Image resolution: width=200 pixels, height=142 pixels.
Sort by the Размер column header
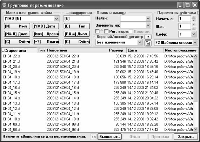(117, 50)
